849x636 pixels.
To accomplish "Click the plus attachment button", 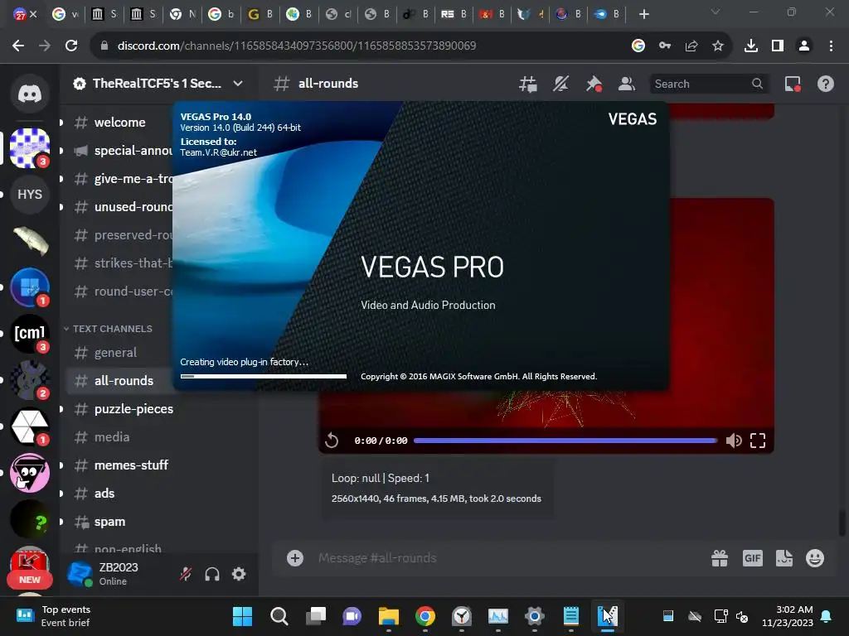I will click(x=295, y=558).
